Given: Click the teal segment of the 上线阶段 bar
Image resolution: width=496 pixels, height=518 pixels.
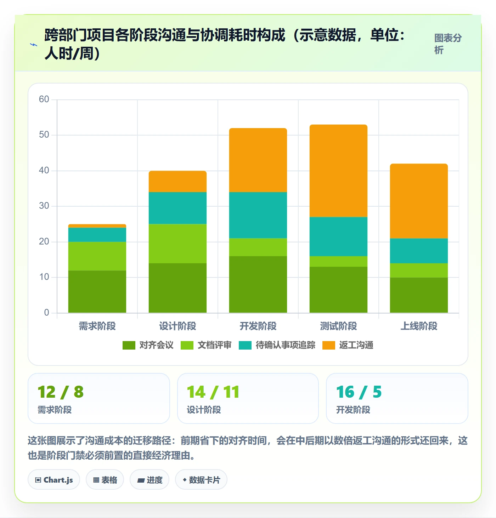Looking at the screenshot, I should 419,251.
